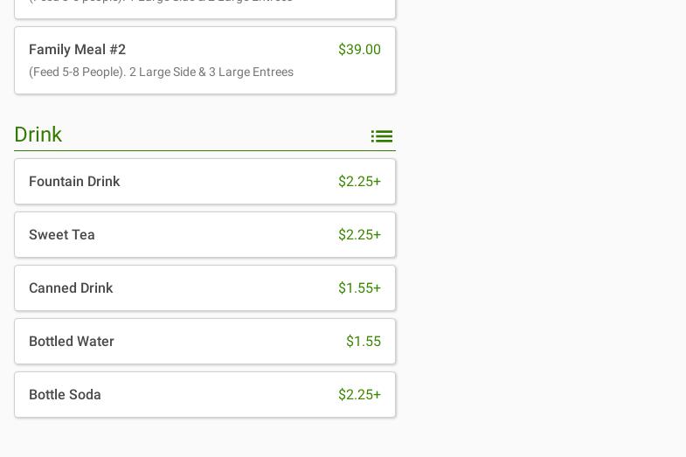The image size is (686, 457).
Task: Select the Fountain Drink item name
Action: pyautogui.click(x=74, y=182)
